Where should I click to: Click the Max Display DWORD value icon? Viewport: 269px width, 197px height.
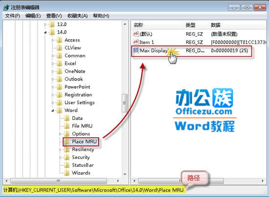click(x=135, y=50)
